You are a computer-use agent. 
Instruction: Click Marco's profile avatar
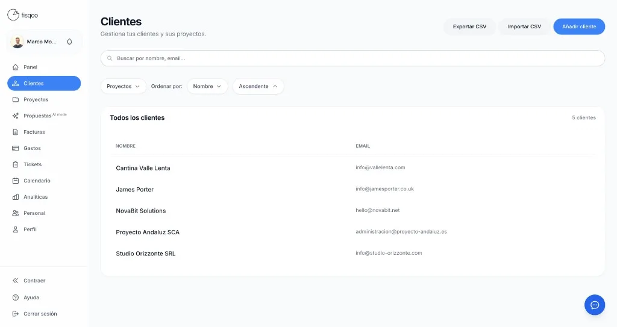pyautogui.click(x=17, y=42)
